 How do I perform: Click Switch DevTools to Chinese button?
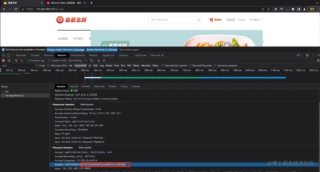click(x=102, y=50)
